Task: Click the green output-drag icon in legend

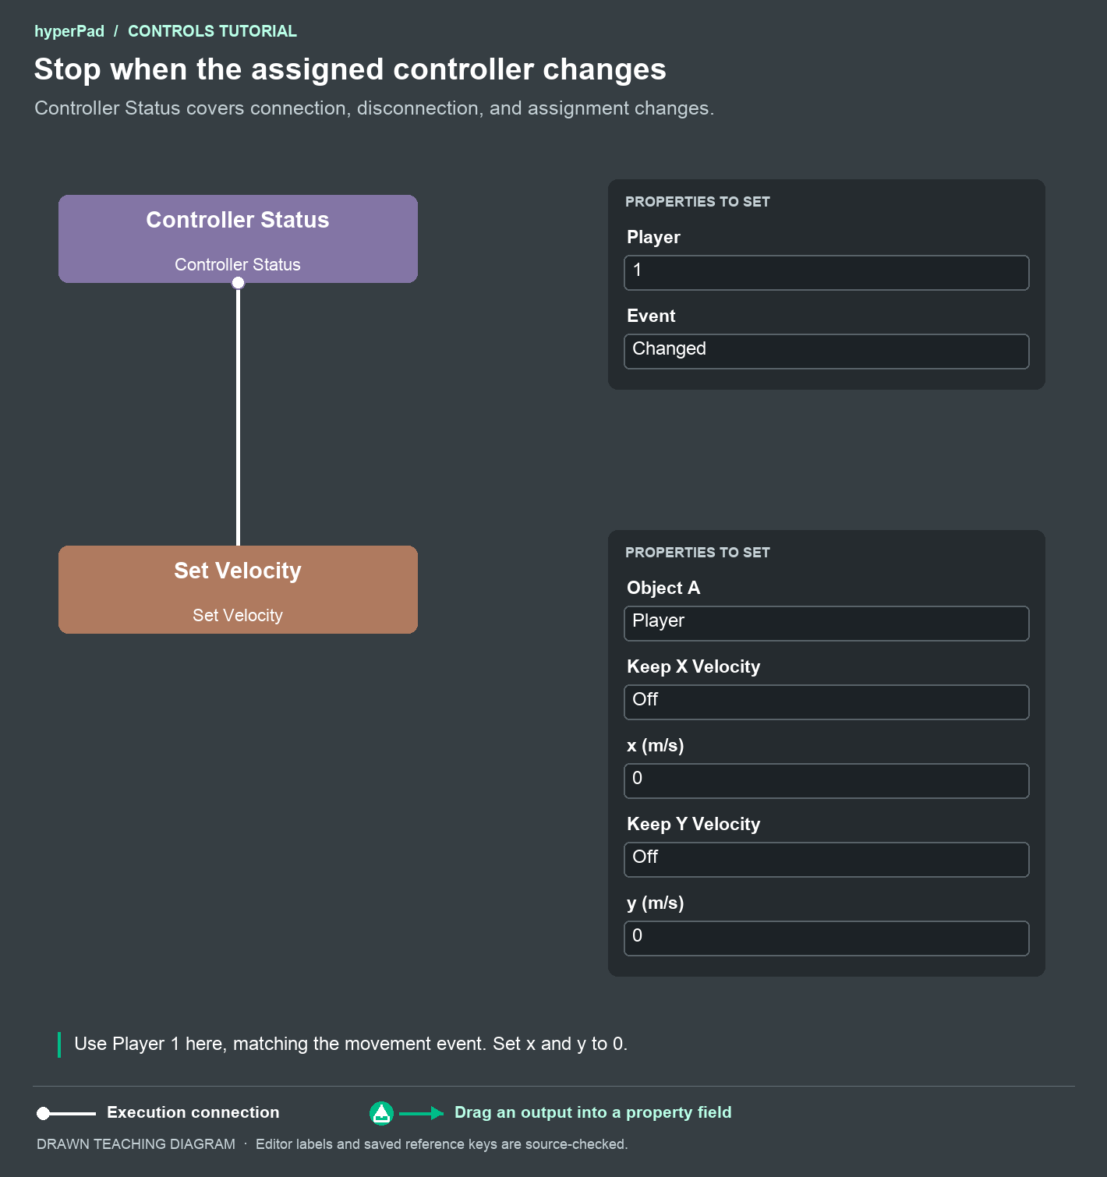Action: (381, 1113)
